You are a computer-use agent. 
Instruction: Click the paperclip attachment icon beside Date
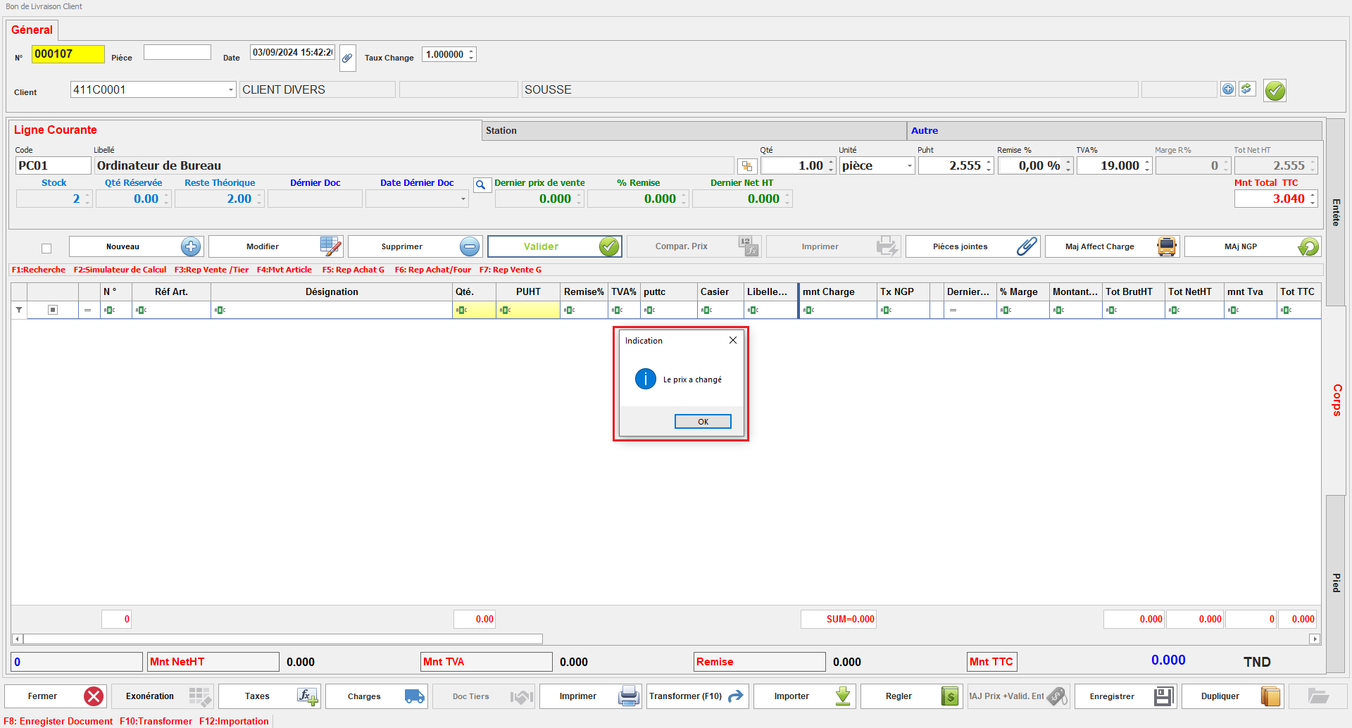click(x=347, y=58)
